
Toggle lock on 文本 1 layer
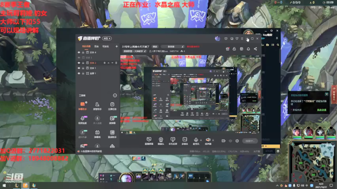pyautogui.click(x=83, y=68)
